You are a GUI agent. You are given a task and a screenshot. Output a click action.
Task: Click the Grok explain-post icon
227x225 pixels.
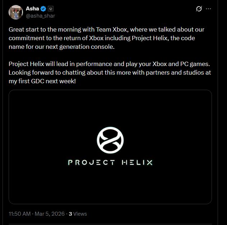coord(199,9)
